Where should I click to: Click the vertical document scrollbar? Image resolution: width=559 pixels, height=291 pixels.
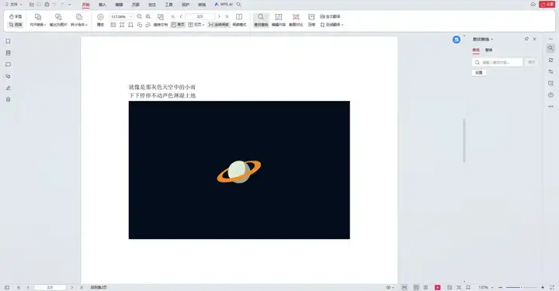(x=464, y=140)
